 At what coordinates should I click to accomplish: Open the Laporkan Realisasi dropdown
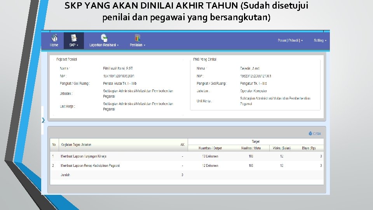(104, 45)
